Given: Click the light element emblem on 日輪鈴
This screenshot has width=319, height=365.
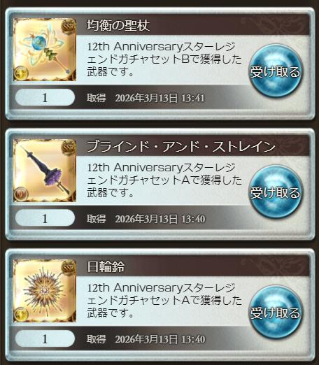Looking at the screenshot, I should click(x=21, y=314).
